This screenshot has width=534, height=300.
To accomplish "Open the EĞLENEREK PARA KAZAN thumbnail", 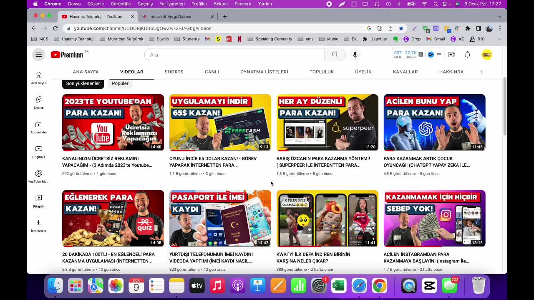I will pos(113,218).
